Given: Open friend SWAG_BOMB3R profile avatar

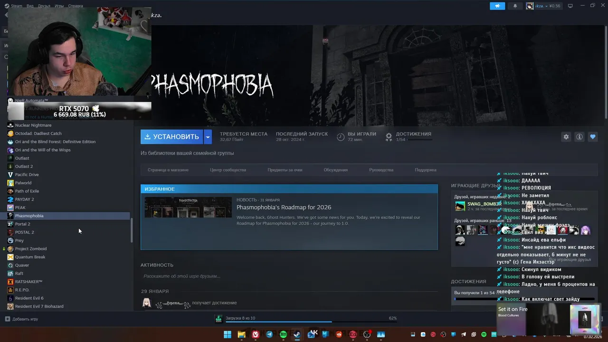Looking at the screenshot, I should [460, 206].
